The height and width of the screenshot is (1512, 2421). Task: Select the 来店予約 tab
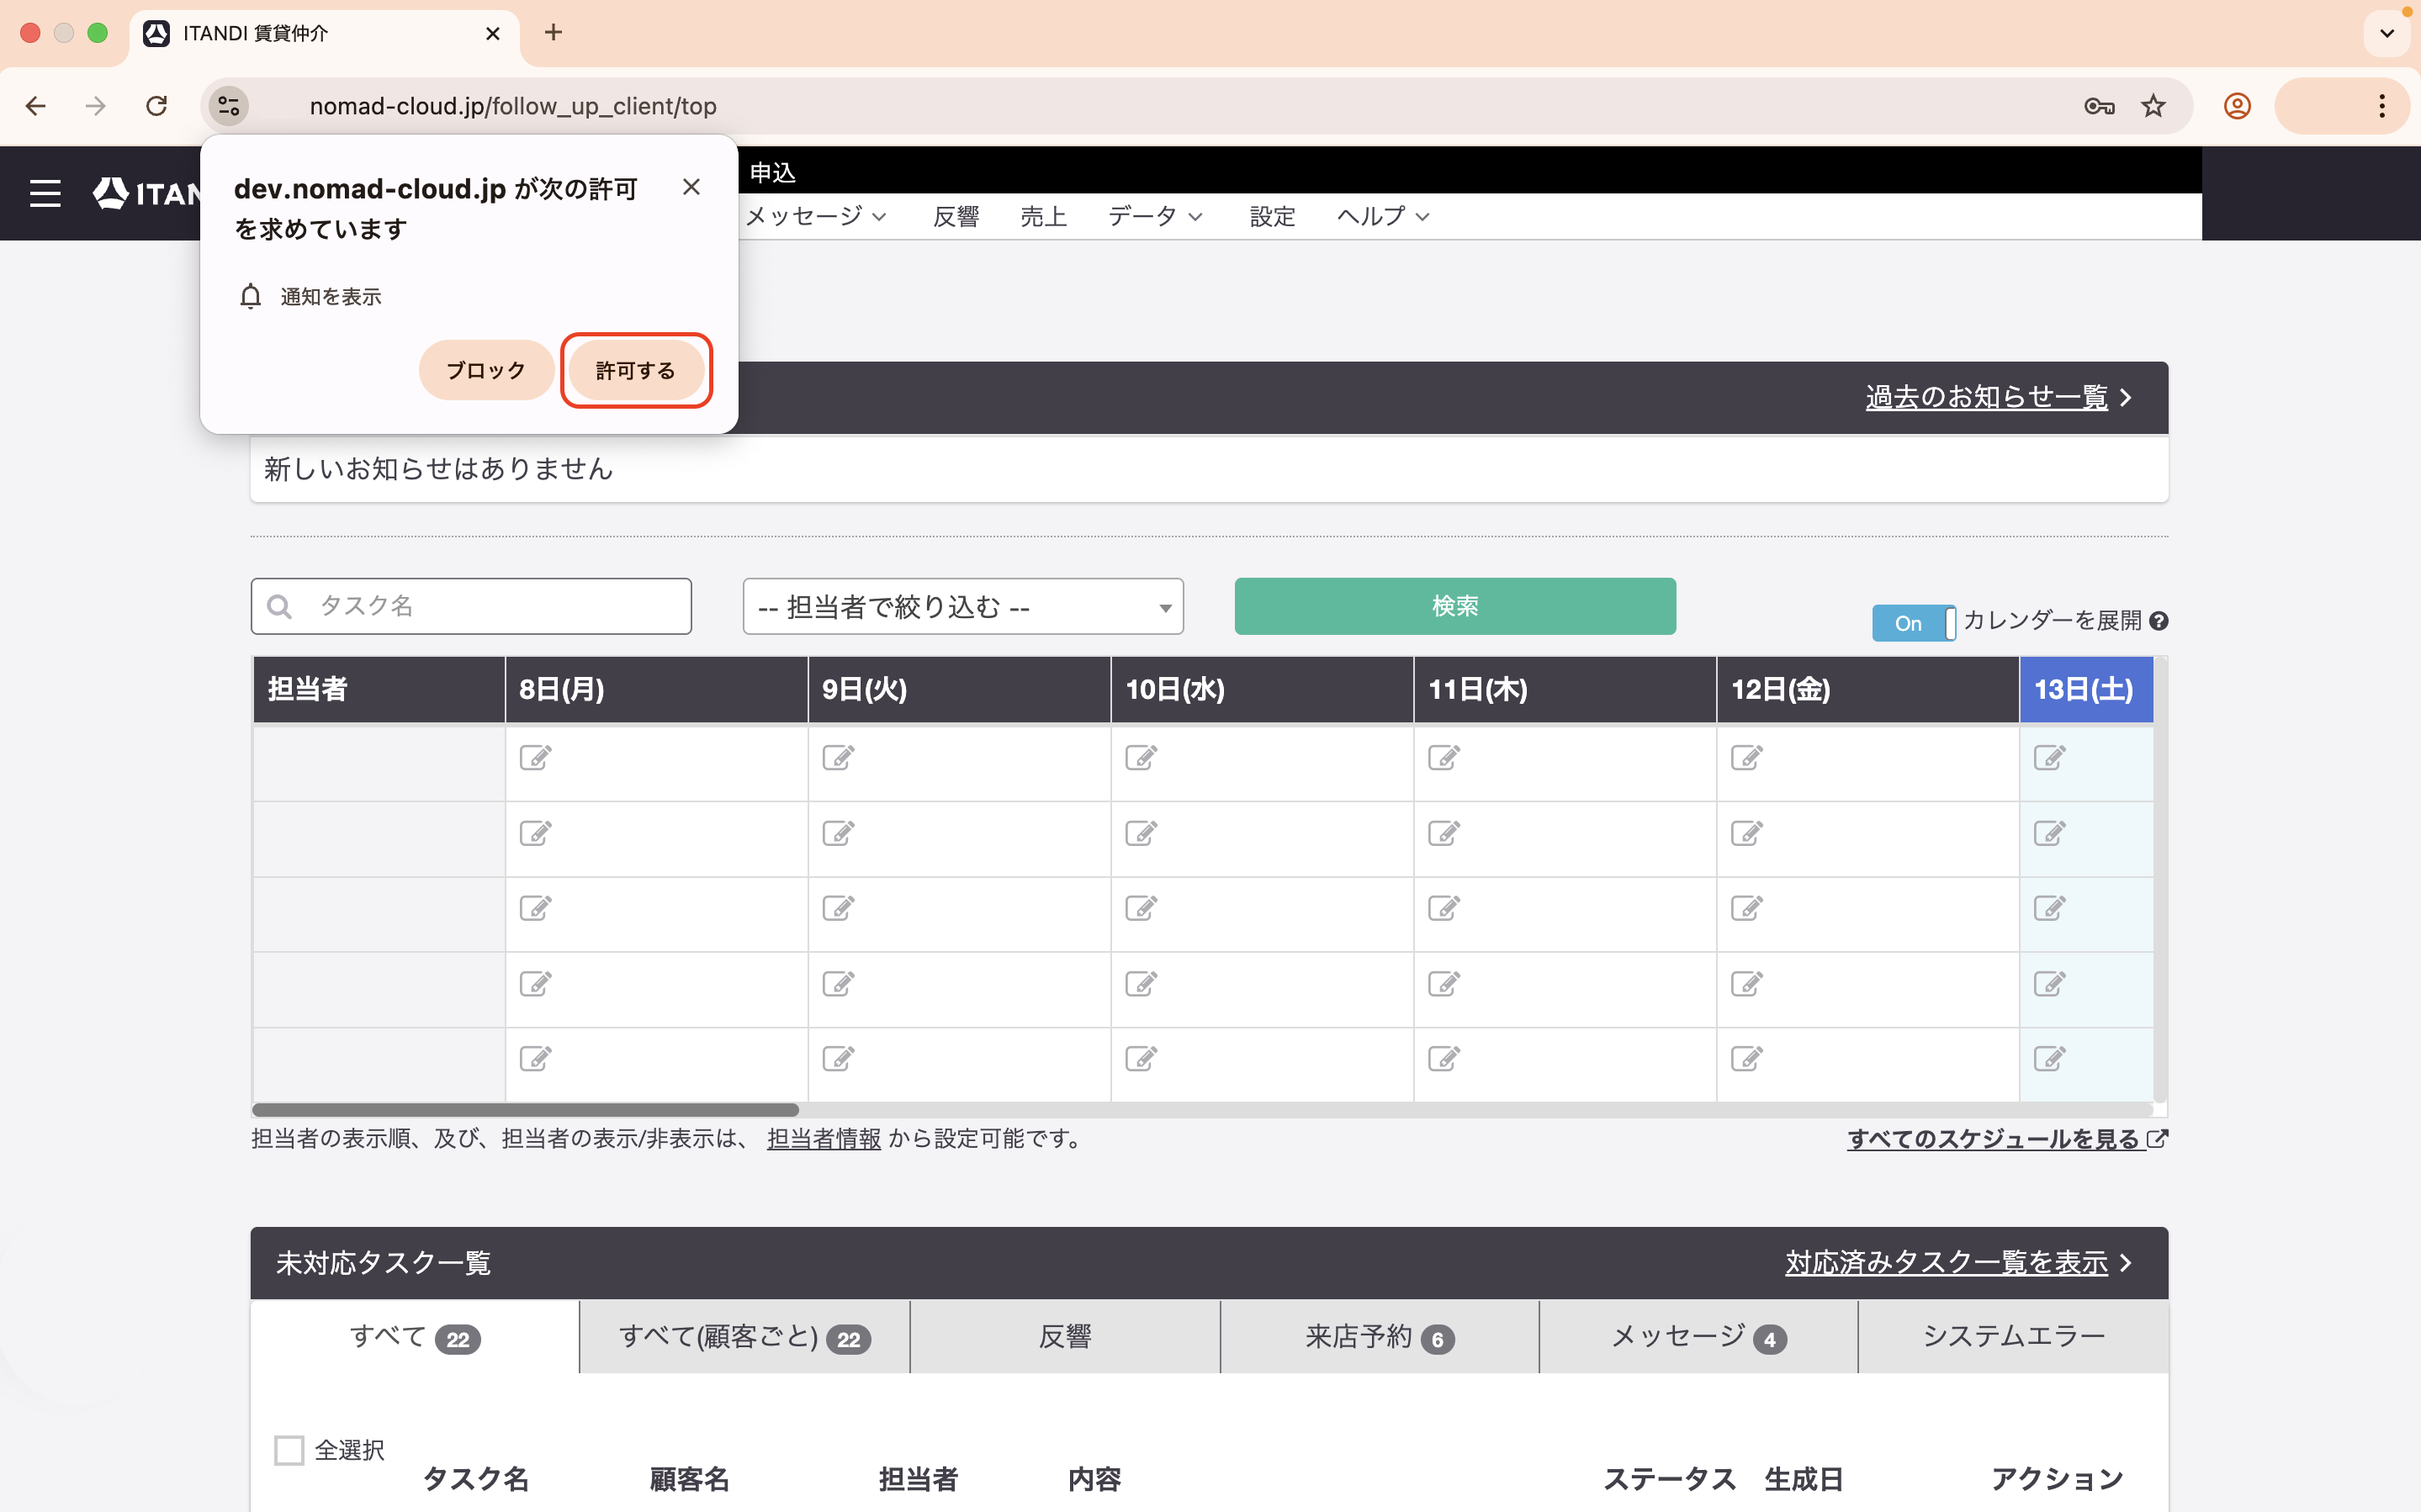pos(1380,1337)
